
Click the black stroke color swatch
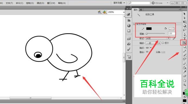click(x=149, y=28)
